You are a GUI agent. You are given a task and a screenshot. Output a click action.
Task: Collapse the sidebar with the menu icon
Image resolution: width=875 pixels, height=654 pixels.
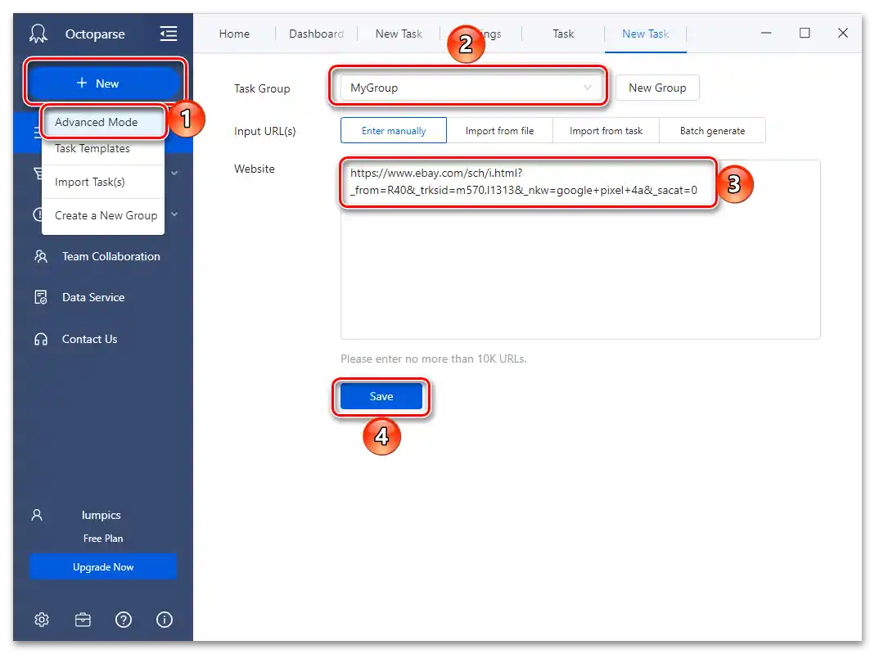coord(168,34)
